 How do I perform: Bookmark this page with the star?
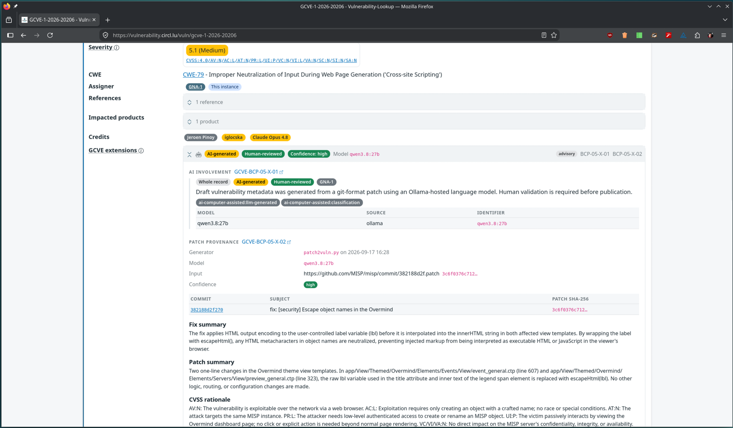pos(554,35)
